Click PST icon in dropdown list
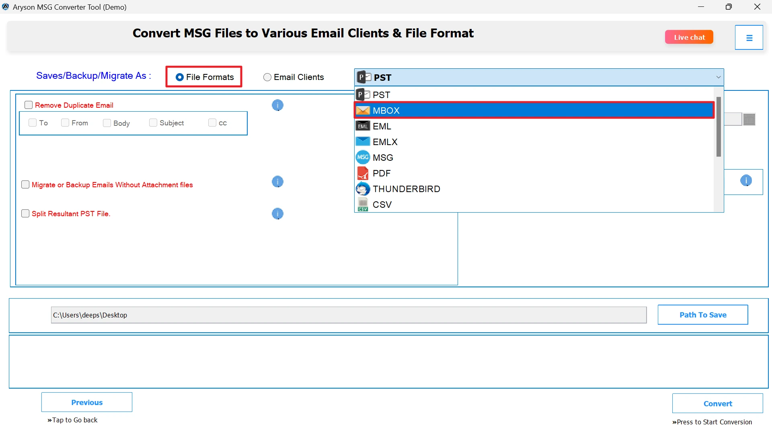Image resolution: width=772 pixels, height=434 pixels. click(x=363, y=95)
